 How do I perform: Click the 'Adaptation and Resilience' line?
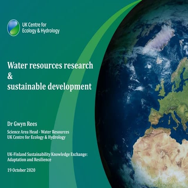pyautogui.click(x=29, y=160)
